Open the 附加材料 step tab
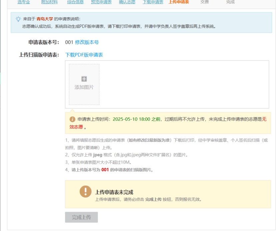This screenshot has height=231, width=276. click(x=49, y=2)
